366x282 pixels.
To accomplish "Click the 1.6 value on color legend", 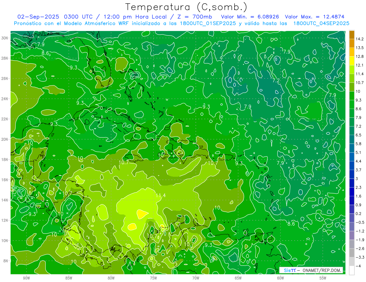I will [358, 196].
